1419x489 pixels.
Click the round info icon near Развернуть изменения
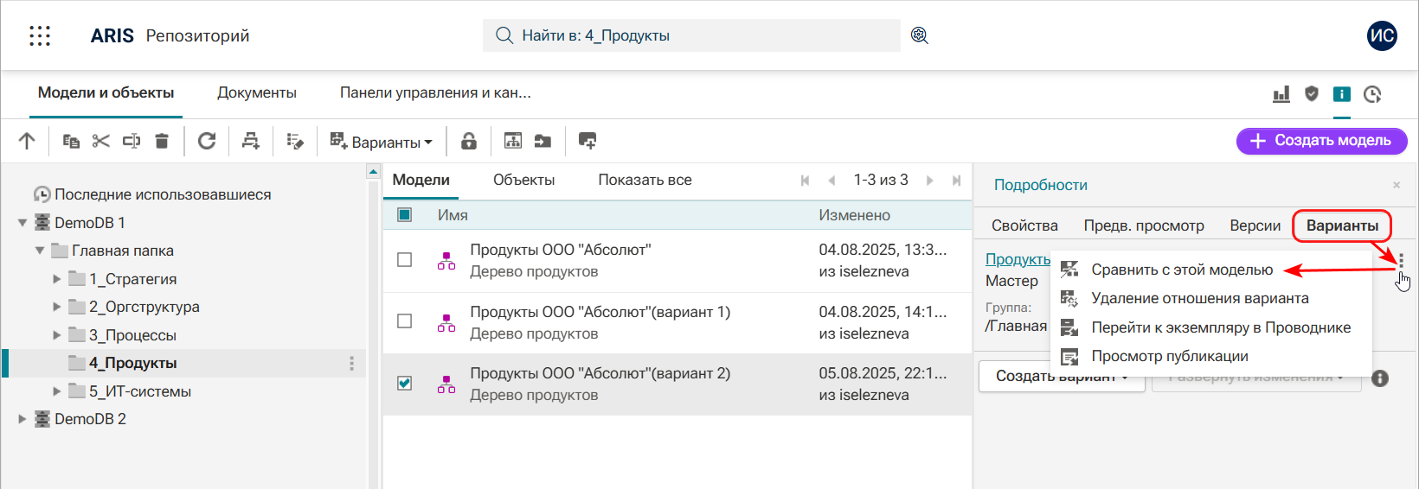[x=1380, y=378]
